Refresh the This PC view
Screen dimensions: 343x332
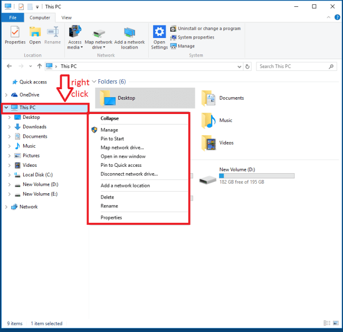pyautogui.click(x=247, y=67)
